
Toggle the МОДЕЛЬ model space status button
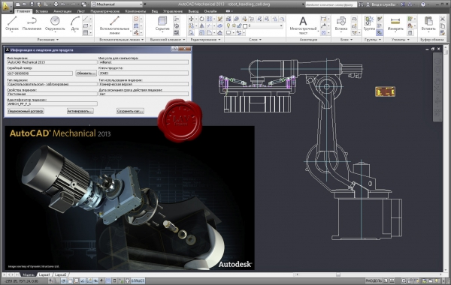click(374, 280)
